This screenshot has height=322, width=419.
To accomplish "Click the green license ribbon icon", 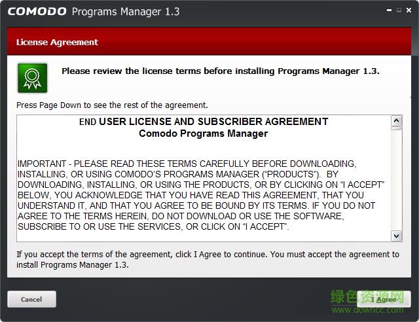I will click(x=33, y=78).
